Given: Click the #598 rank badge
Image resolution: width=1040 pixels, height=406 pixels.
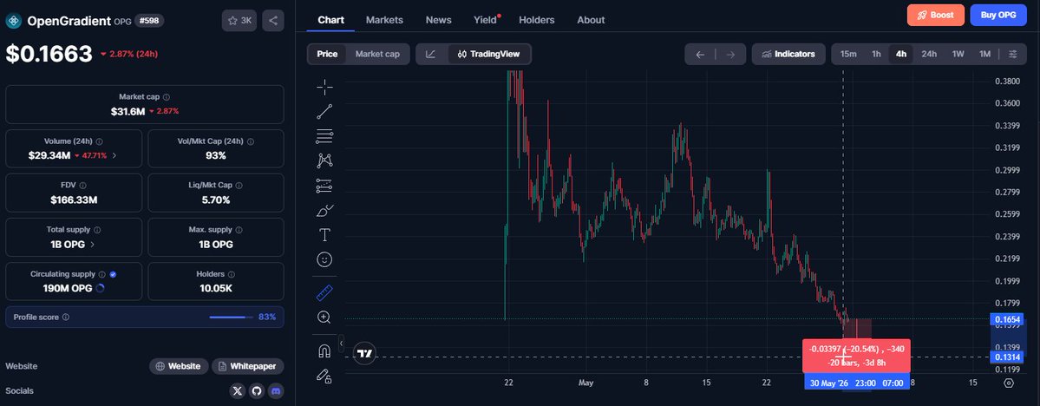Looking at the screenshot, I should [x=149, y=21].
